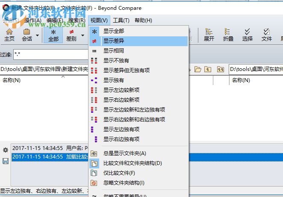Select 忽略文件夹结构(I) option
This screenshot has width=283, height=197.
pos(139,183)
